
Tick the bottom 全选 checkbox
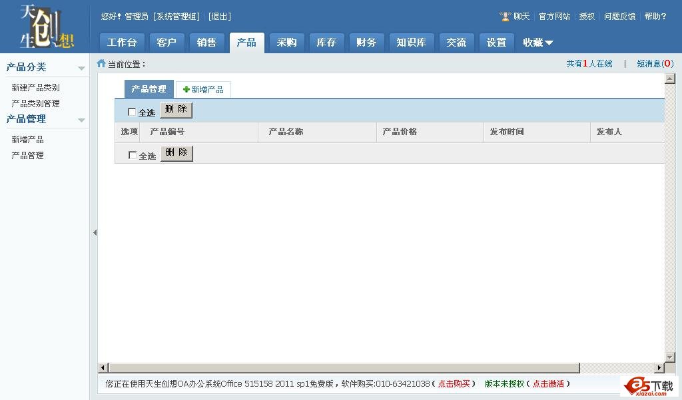pos(133,155)
